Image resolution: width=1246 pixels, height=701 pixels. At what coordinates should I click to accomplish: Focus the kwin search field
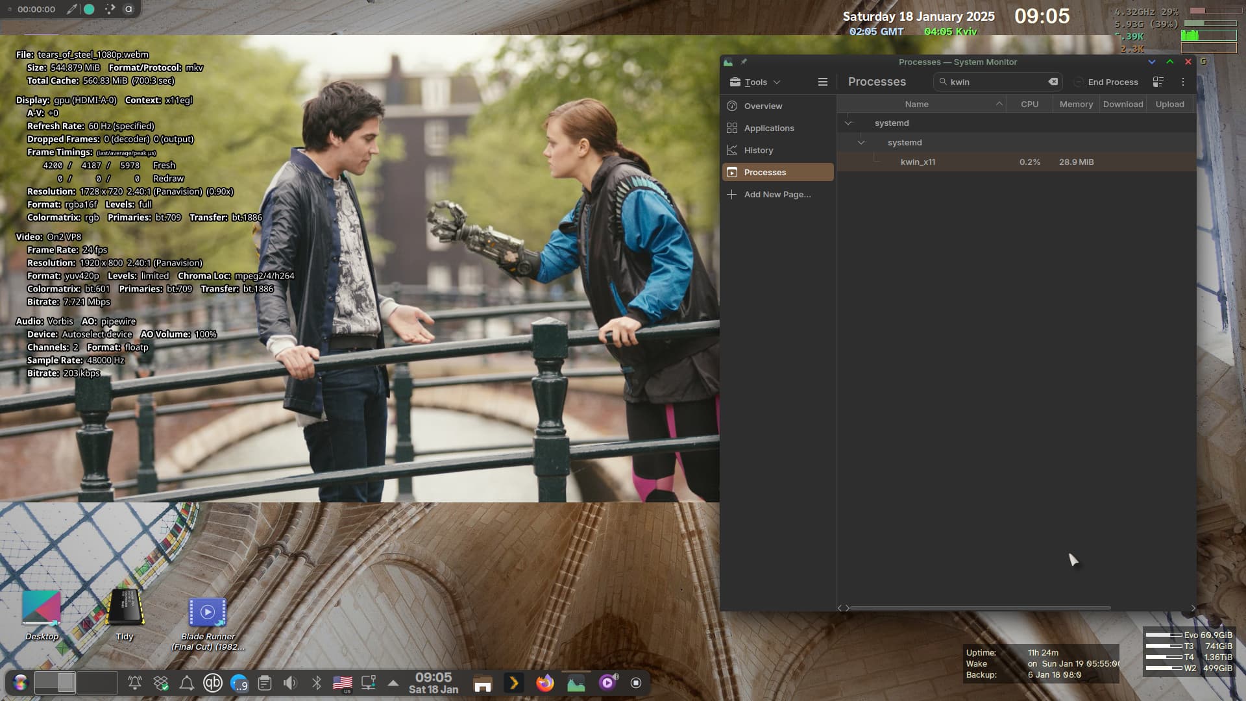coord(997,82)
